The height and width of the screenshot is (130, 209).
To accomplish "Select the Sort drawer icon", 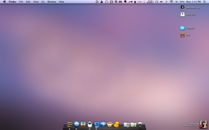I will pyautogui.click(x=183, y=35).
